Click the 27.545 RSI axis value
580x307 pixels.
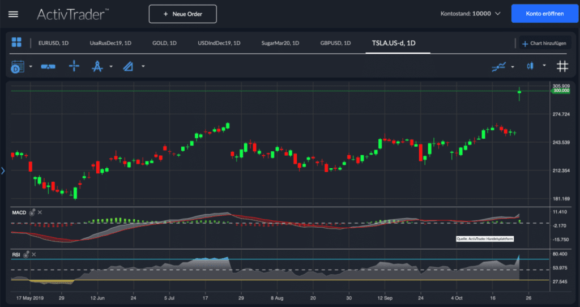tap(560, 282)
